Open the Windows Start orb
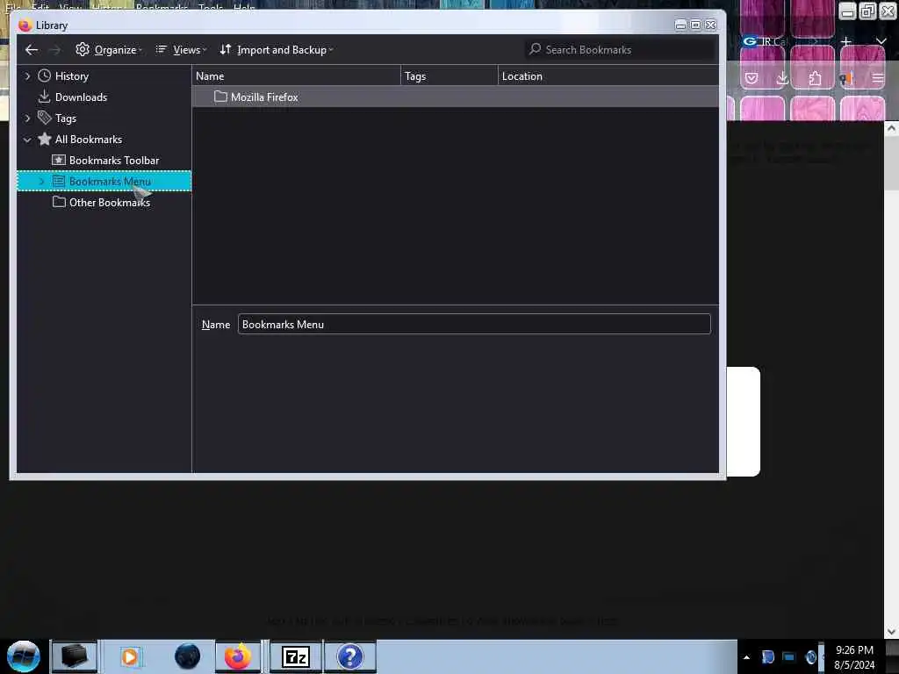 [24, 656]
